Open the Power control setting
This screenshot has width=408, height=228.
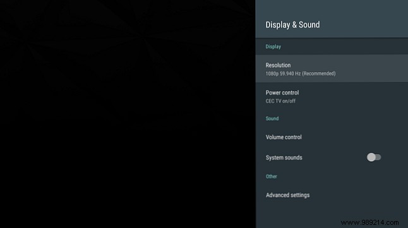click(x=332, y=96)
